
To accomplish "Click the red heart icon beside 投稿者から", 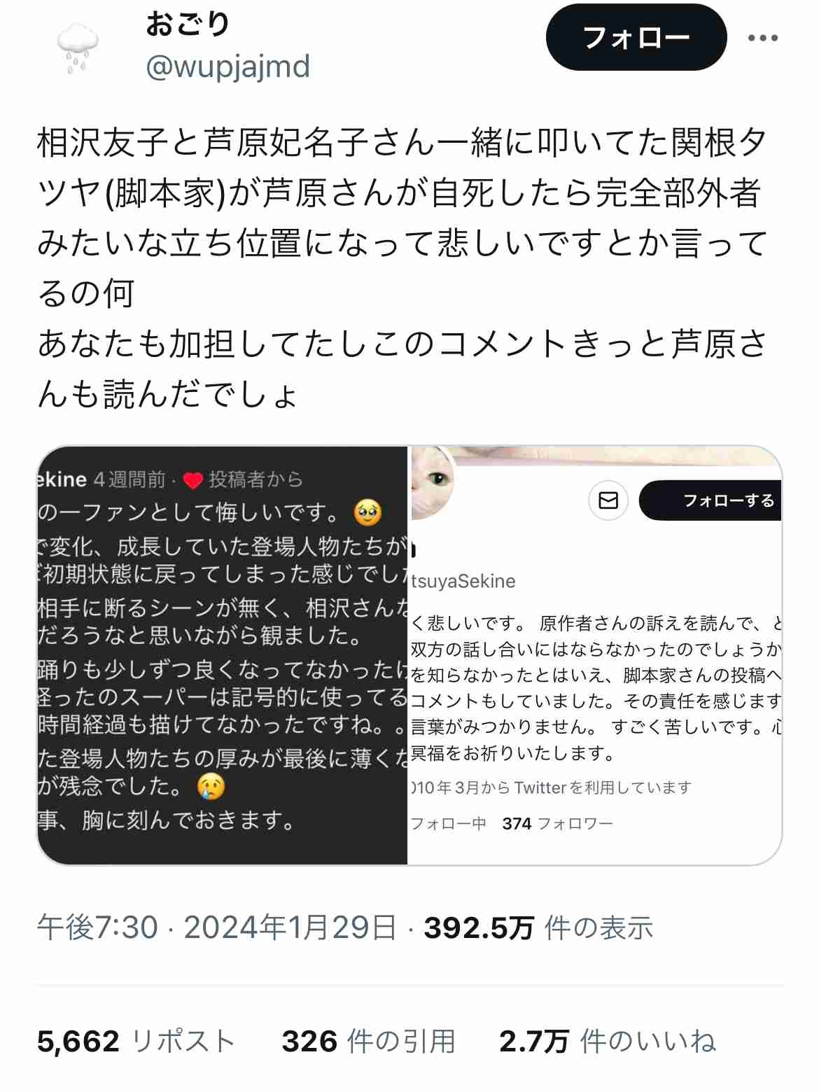I will pyautogui.click(x=192, y=480).
